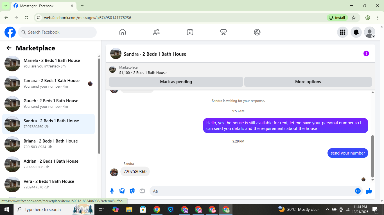The image size is (384, 215).
Task: Open the Reels video icon
Action: [190, 32]
